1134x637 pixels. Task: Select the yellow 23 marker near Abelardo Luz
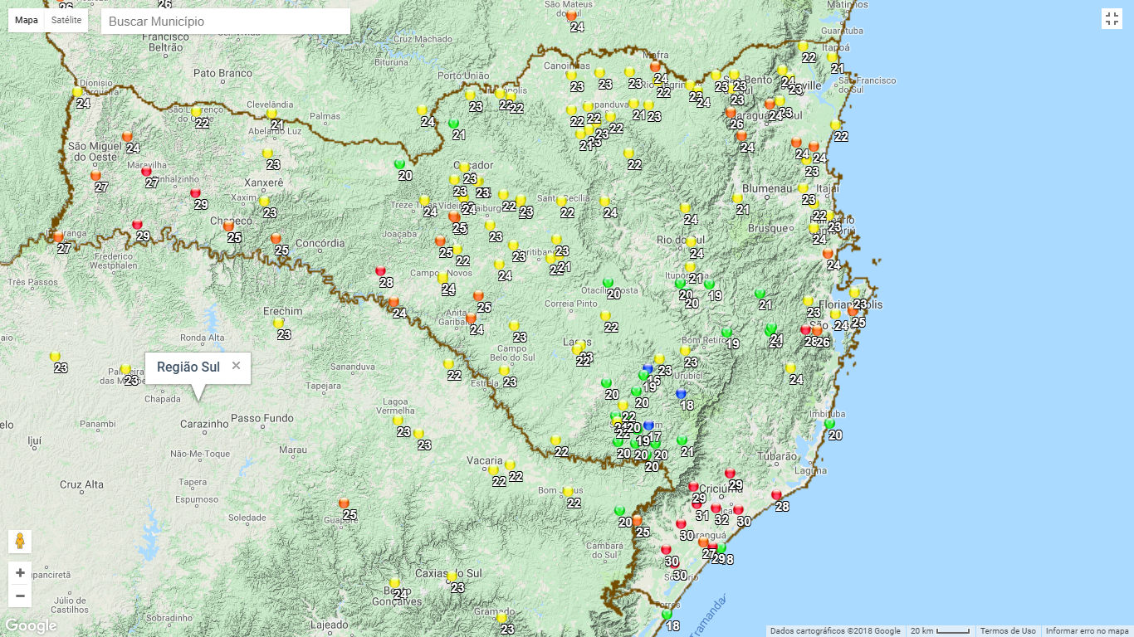267,153
